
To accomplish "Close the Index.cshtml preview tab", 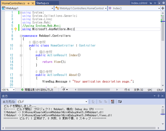I will [x=155, y=3].
